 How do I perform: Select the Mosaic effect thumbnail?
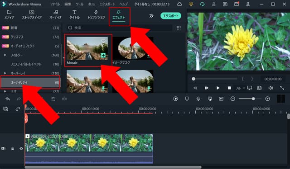coord(87,48)
